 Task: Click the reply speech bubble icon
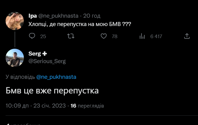tap(32, 36)
